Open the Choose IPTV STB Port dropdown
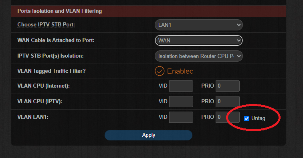 pos(199,25)
